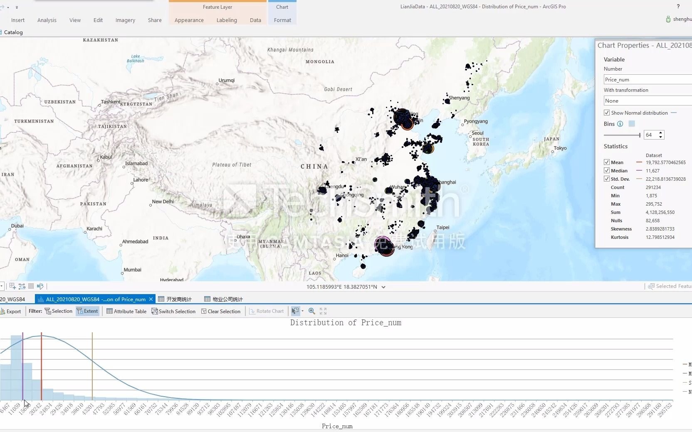Open the Number variable Price_num dropdown

(x=648, y=79)
